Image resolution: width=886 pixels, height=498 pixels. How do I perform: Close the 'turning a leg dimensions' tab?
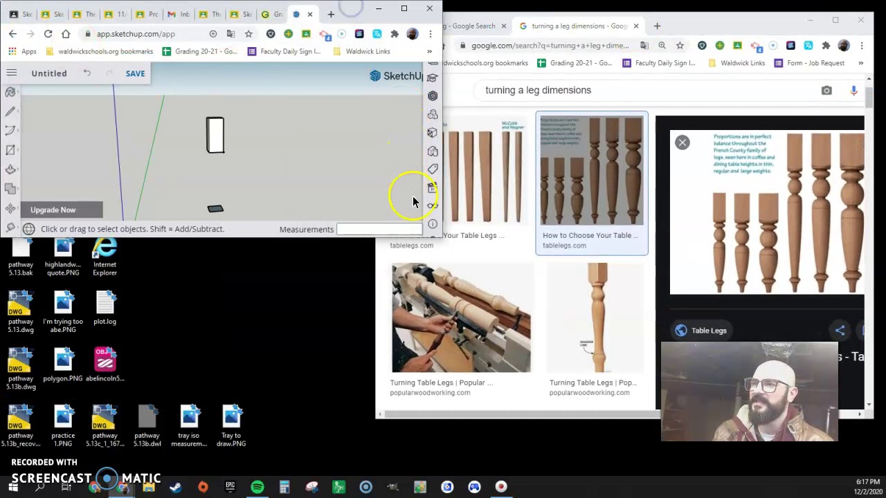coord(636,26)
